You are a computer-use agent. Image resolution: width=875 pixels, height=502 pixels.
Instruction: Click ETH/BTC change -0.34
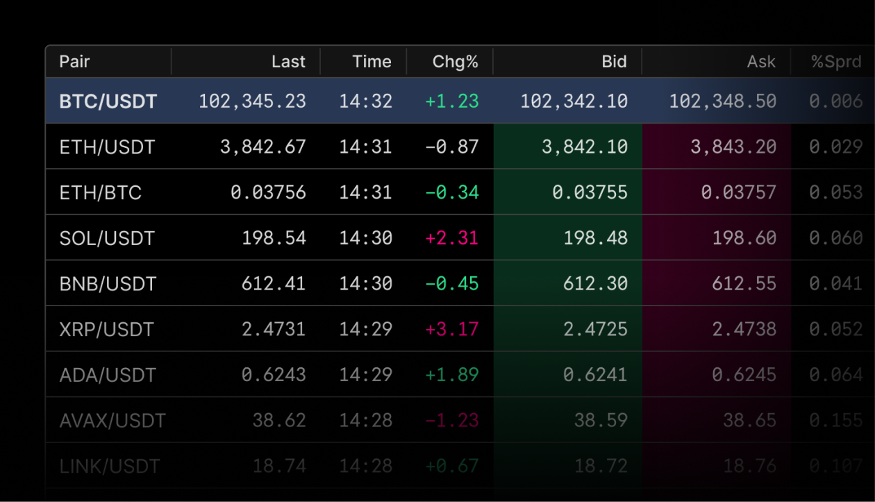(x=452, y=192)
